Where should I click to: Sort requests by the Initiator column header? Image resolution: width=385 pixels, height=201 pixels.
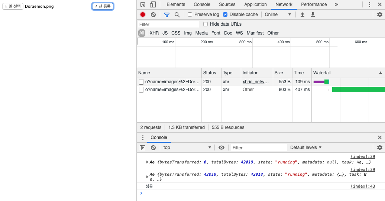pyautogui.click(x=257, y=73)
